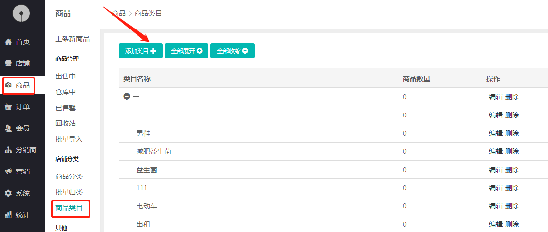Go to 出售中 product list
Screen dimensions: 548x232
(66, 76)
